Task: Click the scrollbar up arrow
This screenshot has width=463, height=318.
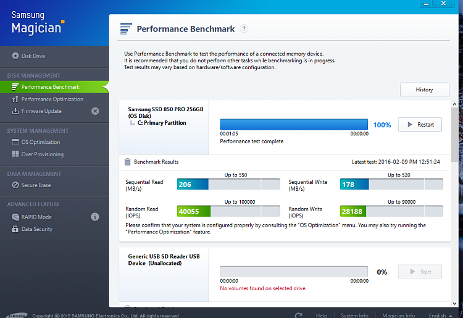Action: point(454,104)
